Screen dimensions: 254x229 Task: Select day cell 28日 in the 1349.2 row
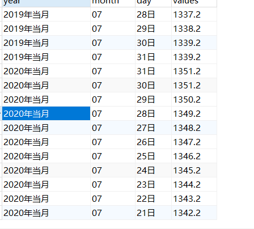[x=153, y=113]
